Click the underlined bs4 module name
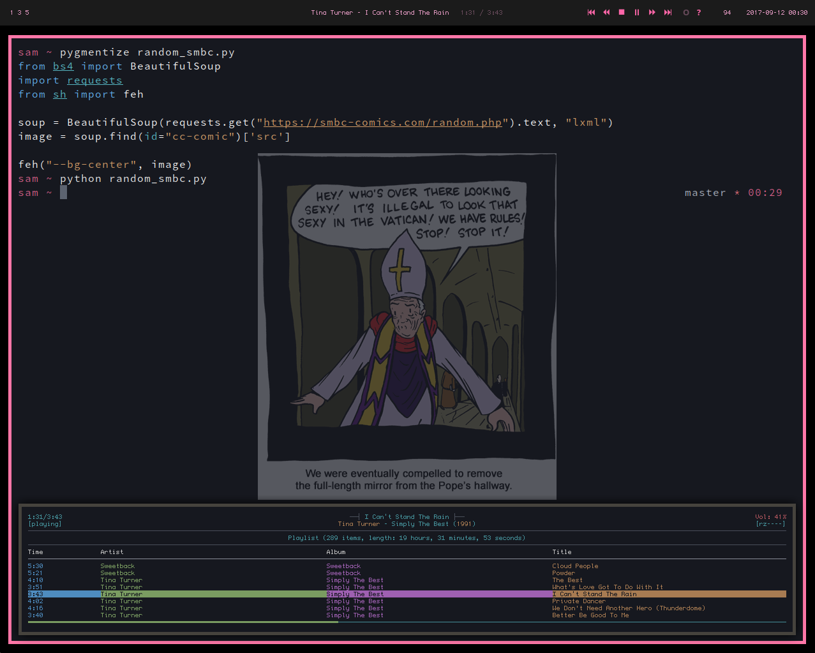 click(63, 66)
